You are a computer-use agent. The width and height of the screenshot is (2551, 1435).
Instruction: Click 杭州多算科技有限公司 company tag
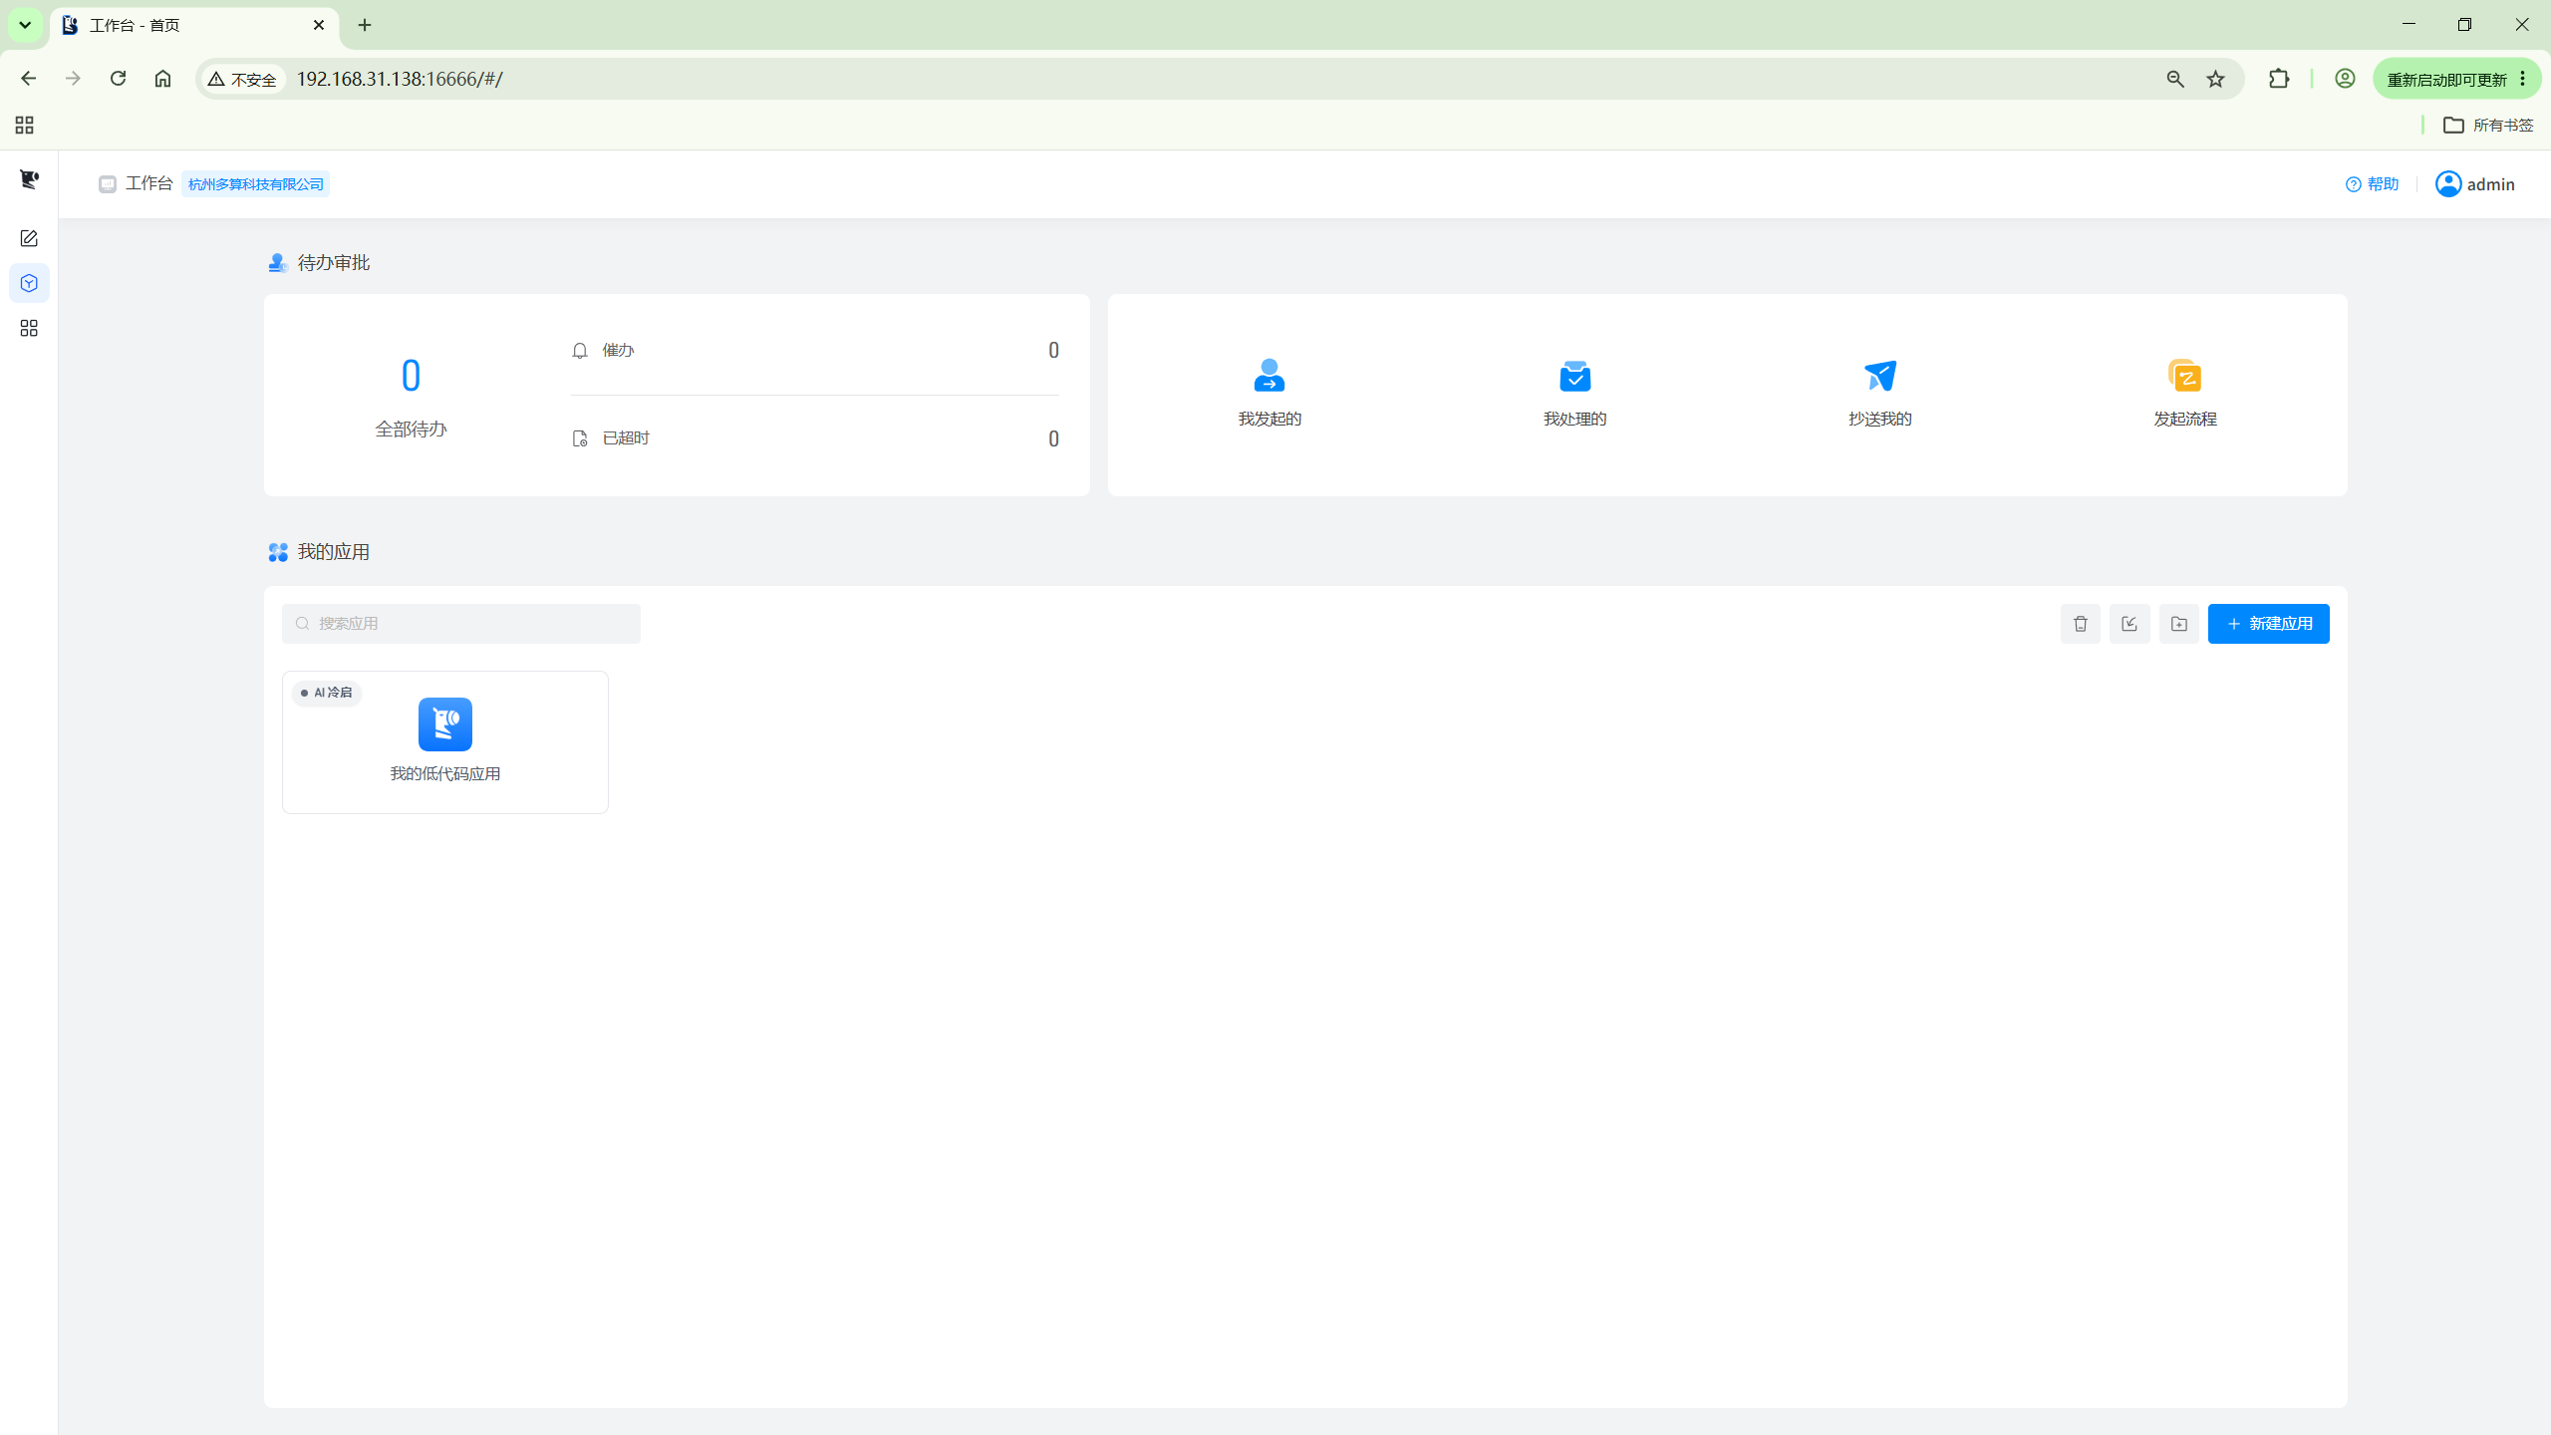[x=256, y=184]
